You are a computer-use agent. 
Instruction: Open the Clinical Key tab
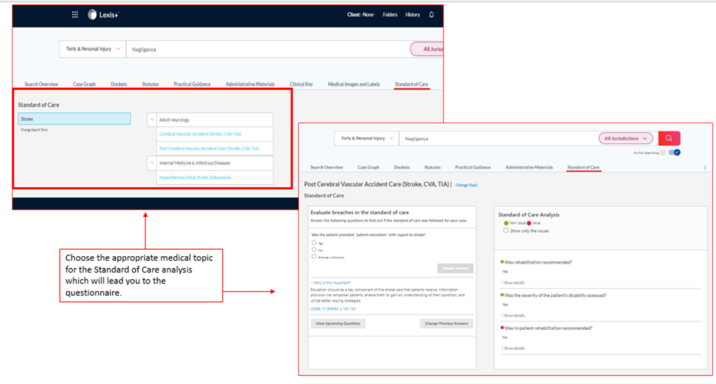click(302, 84)
